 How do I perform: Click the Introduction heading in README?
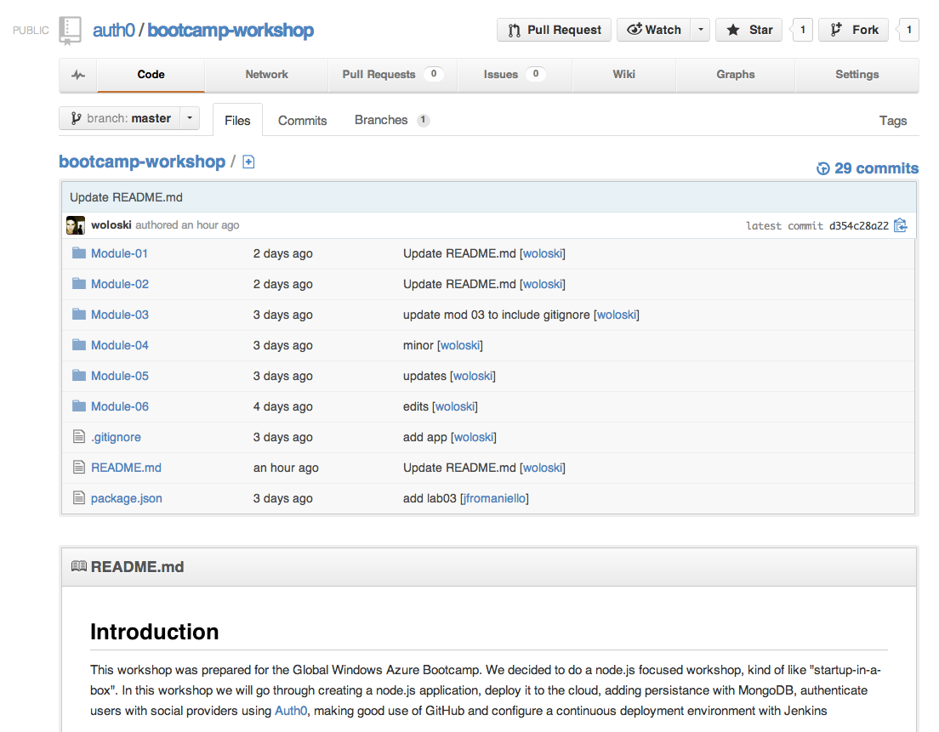click(x=155, y=632)
